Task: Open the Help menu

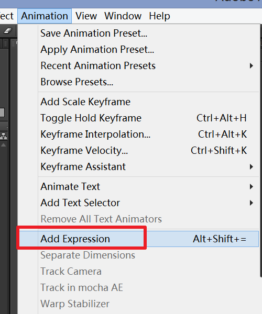Action: click(x=160, y=16)
